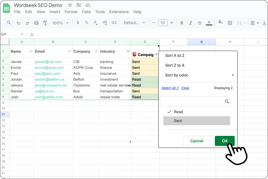Click the merge cells icon
The image size is (268, 179).
(239, 23)
